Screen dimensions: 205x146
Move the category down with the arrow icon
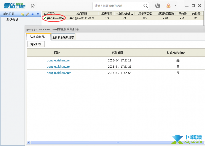[x=38, y=14]
